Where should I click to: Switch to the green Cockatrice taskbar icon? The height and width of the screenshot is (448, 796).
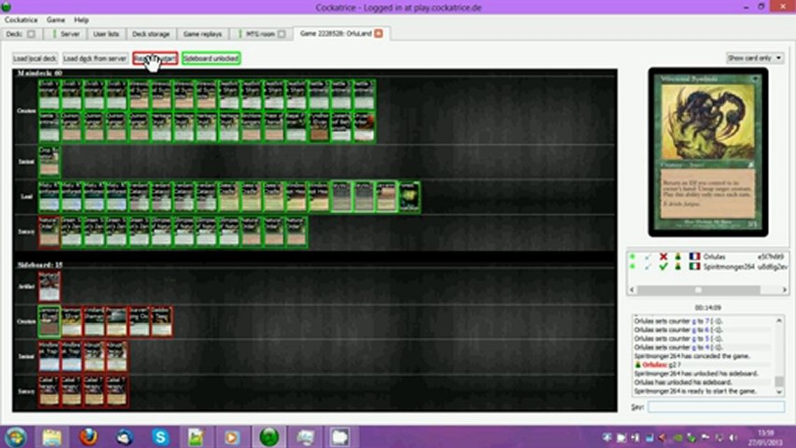coord(269,437)
